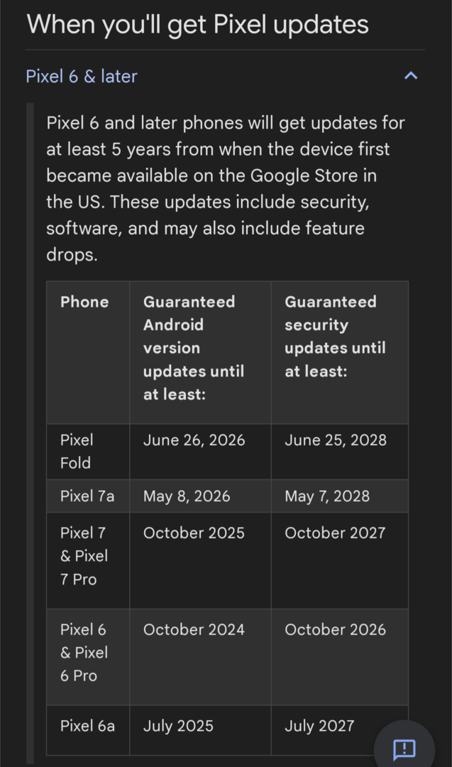452x767 pixels.
Task: Select the Phone column header
Action: coord(84,302)
